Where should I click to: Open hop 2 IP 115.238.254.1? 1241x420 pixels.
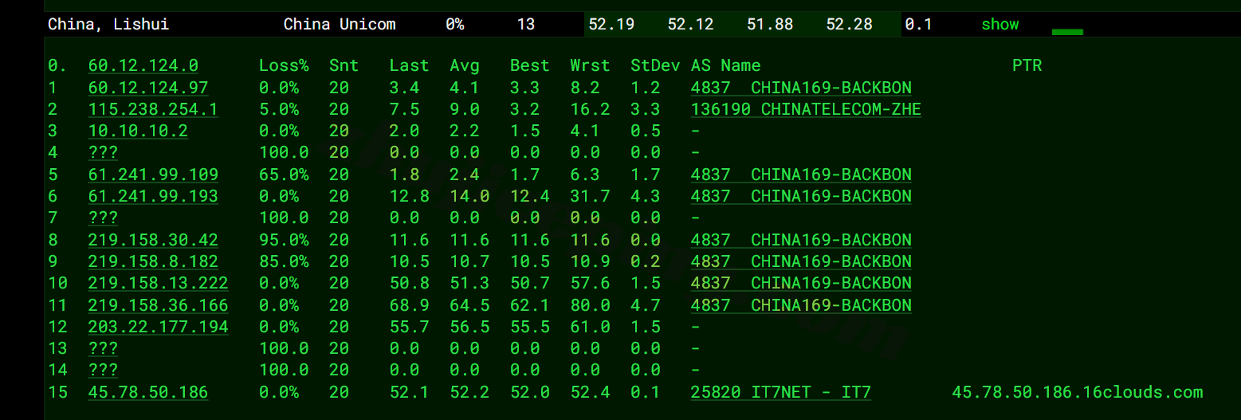(153, 109)
